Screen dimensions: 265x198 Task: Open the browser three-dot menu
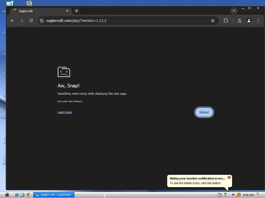click(x=258, y=21)
